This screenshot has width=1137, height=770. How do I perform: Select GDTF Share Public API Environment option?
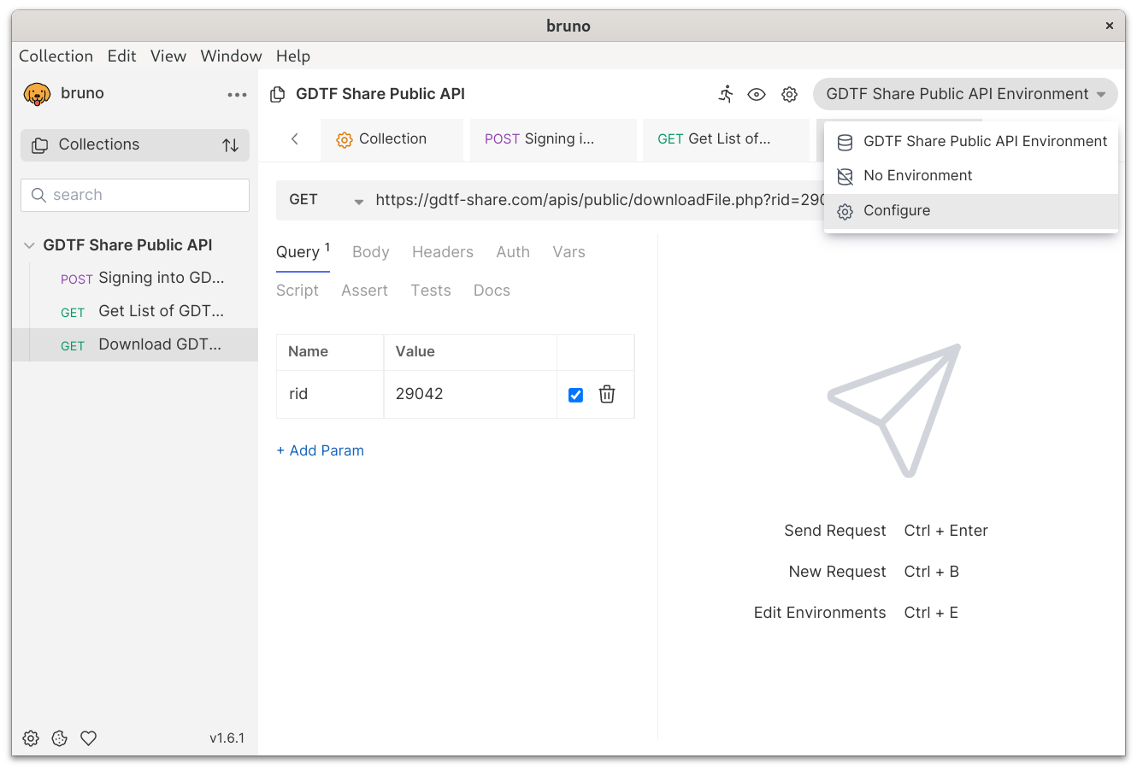pos(971,142)
